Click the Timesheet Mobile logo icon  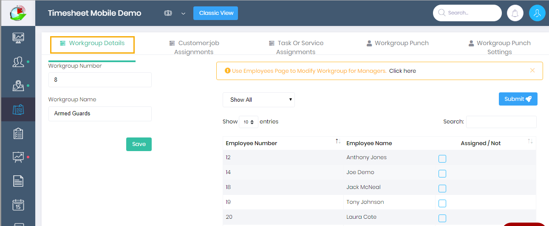(x=18, y=13)
